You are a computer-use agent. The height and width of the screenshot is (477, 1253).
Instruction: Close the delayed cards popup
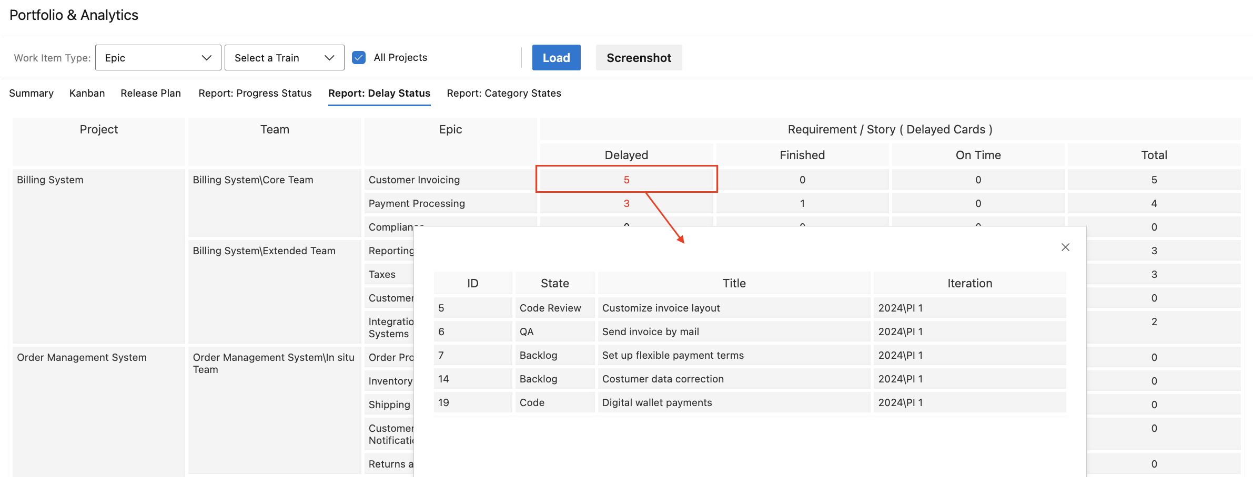coord(1065,247)
